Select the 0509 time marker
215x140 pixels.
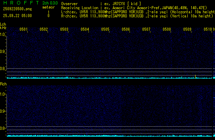187,29
